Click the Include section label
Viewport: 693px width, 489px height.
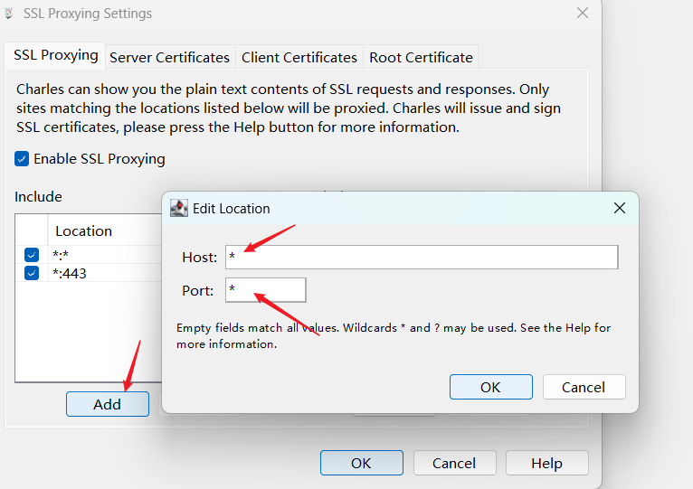click(x=38, y=196)
